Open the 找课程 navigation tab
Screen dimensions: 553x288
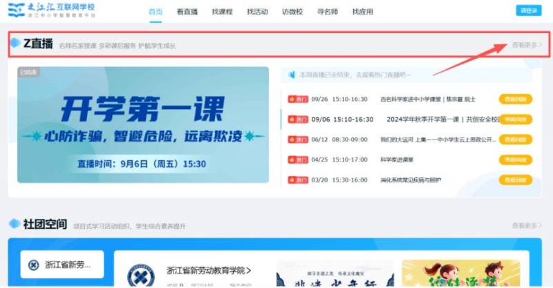(x=223, y=12)
